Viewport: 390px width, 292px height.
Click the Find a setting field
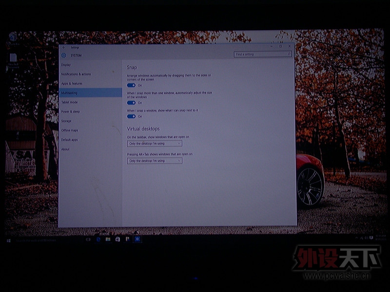pos(262,54)
